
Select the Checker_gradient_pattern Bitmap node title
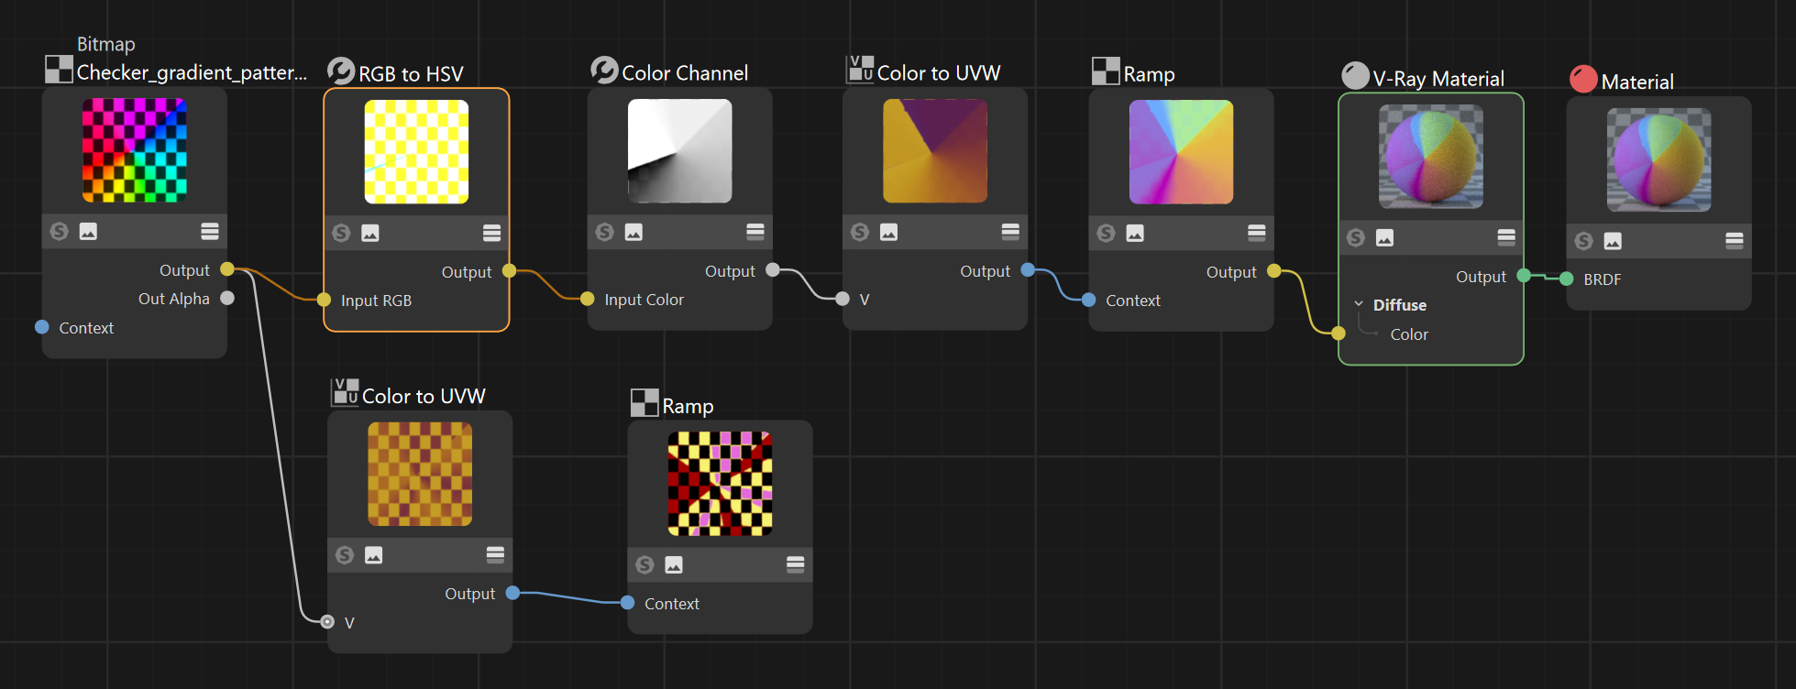coord(192,72)
